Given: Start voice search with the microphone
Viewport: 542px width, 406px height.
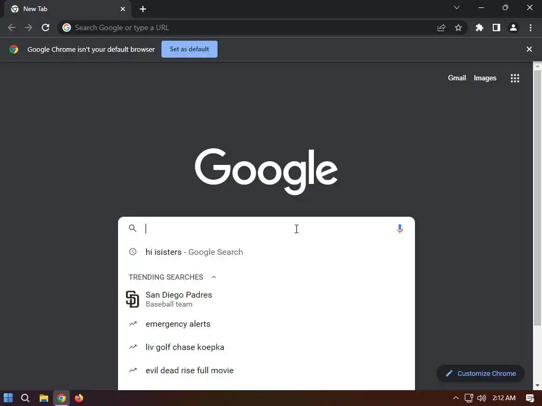Looking at the screenshot, I should click(x=400, y=228).
